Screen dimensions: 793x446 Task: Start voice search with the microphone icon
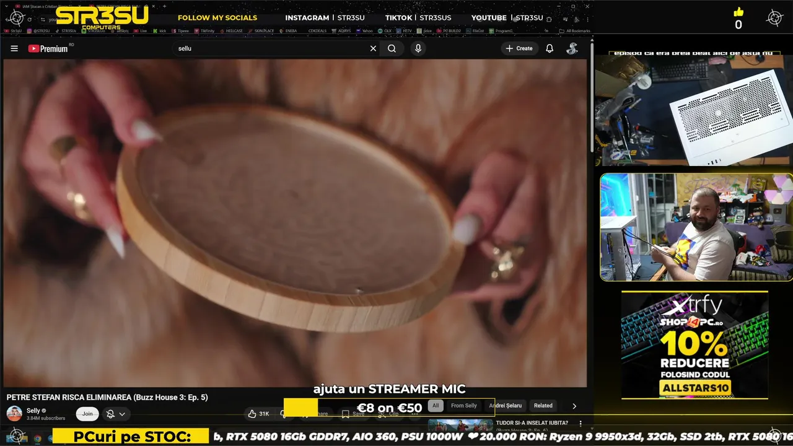pos(418,48)
